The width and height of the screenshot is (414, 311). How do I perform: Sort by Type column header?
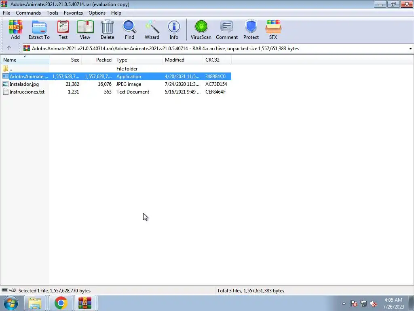click(x=138, y=60)
